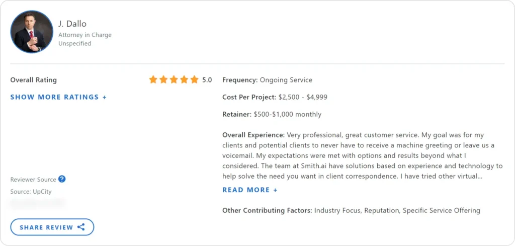515x246 pixels.
Task: Click the first orange rating star
Action: coord(153,79)
